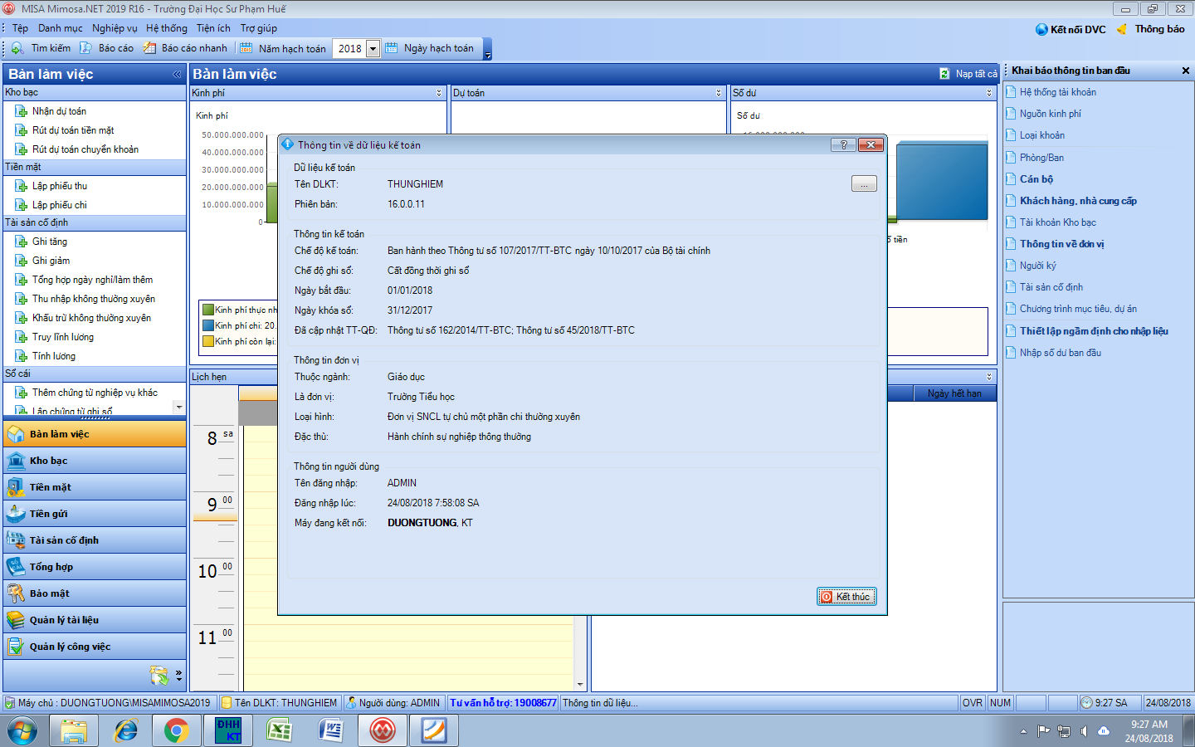Collapse Số dư widget
This screenshot has height=747, width=1195.
(x=989, y=93)
